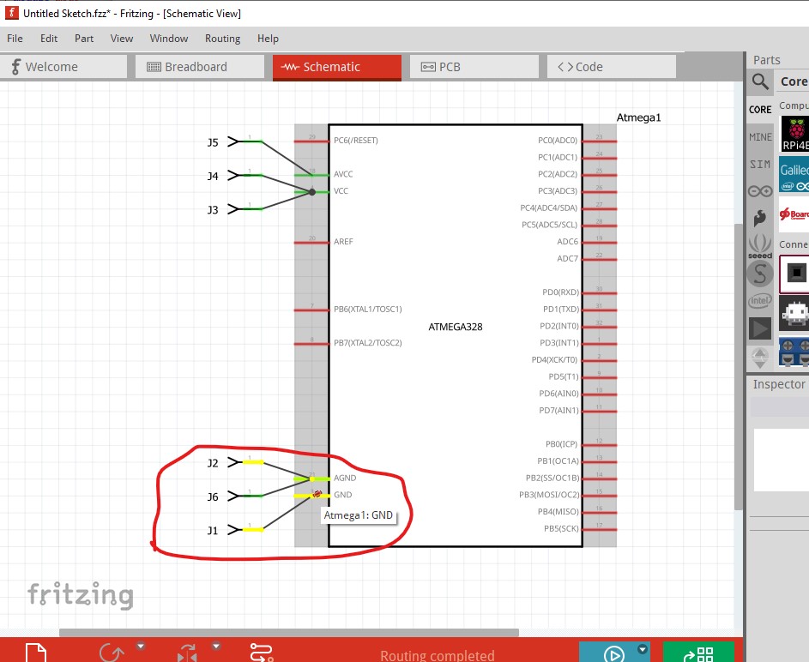This screenshot has height=662, width=809.
Task: Click the AREF pin on Atmega1
Action: (x=311, y=242)
